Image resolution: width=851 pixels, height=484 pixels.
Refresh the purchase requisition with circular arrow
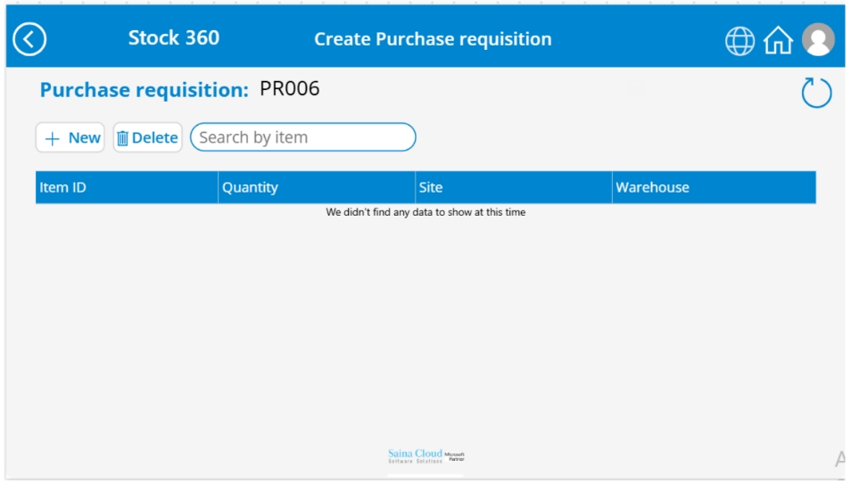pyautogui.click(x=816, y=92)
